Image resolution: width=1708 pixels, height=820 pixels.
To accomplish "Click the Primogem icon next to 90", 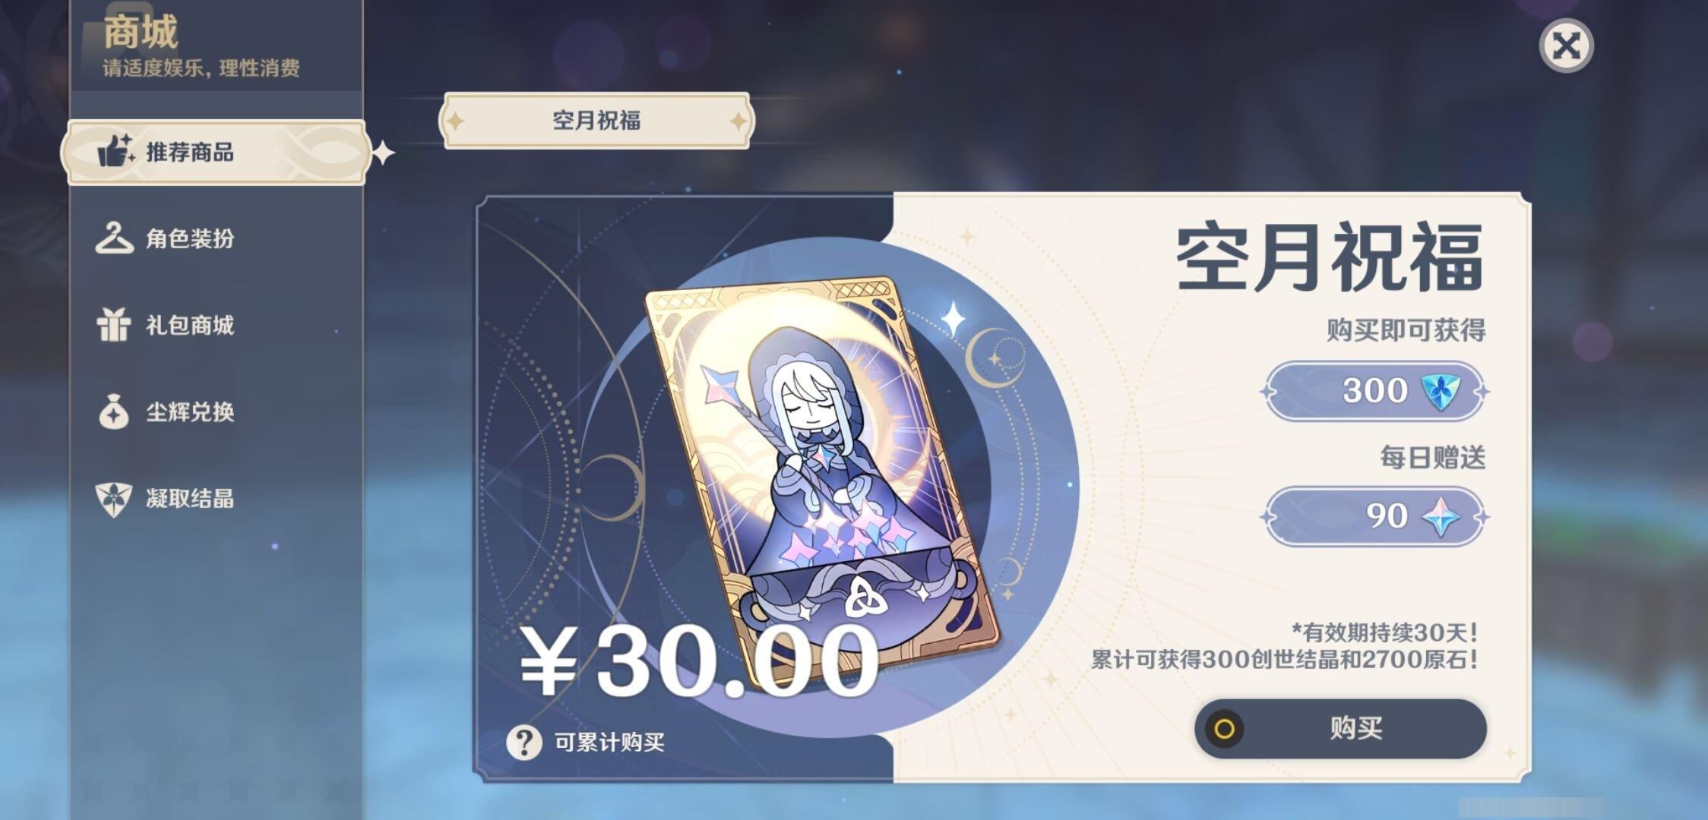I will tap(1441, 517).
